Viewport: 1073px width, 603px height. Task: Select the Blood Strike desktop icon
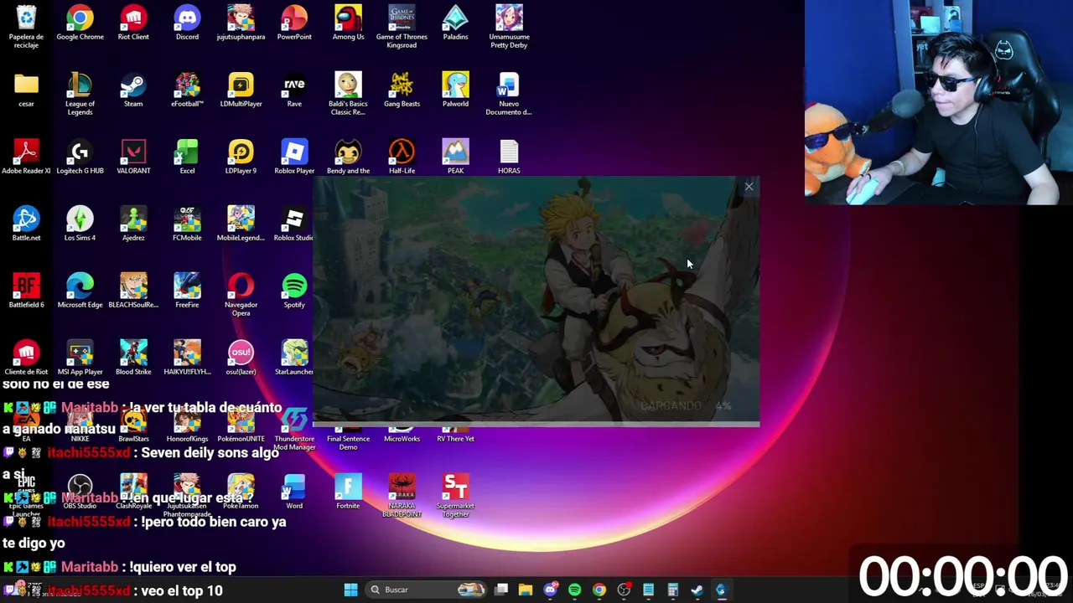click(x=133, y=358)
